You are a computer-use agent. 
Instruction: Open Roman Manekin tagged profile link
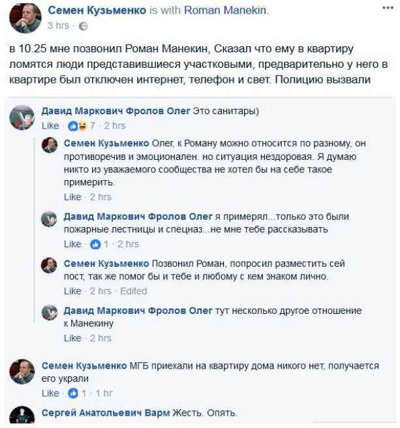(x=225, y=10)
